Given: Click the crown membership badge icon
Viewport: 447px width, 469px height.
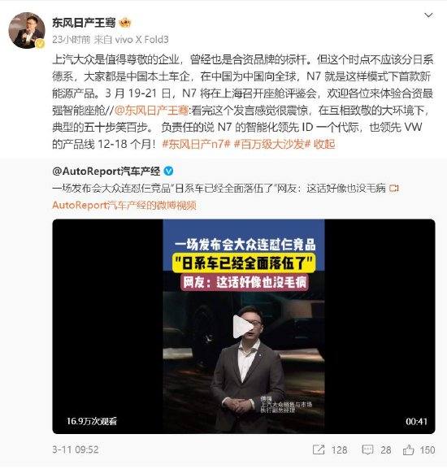Looking at the screenshot, I should [125, 23].
